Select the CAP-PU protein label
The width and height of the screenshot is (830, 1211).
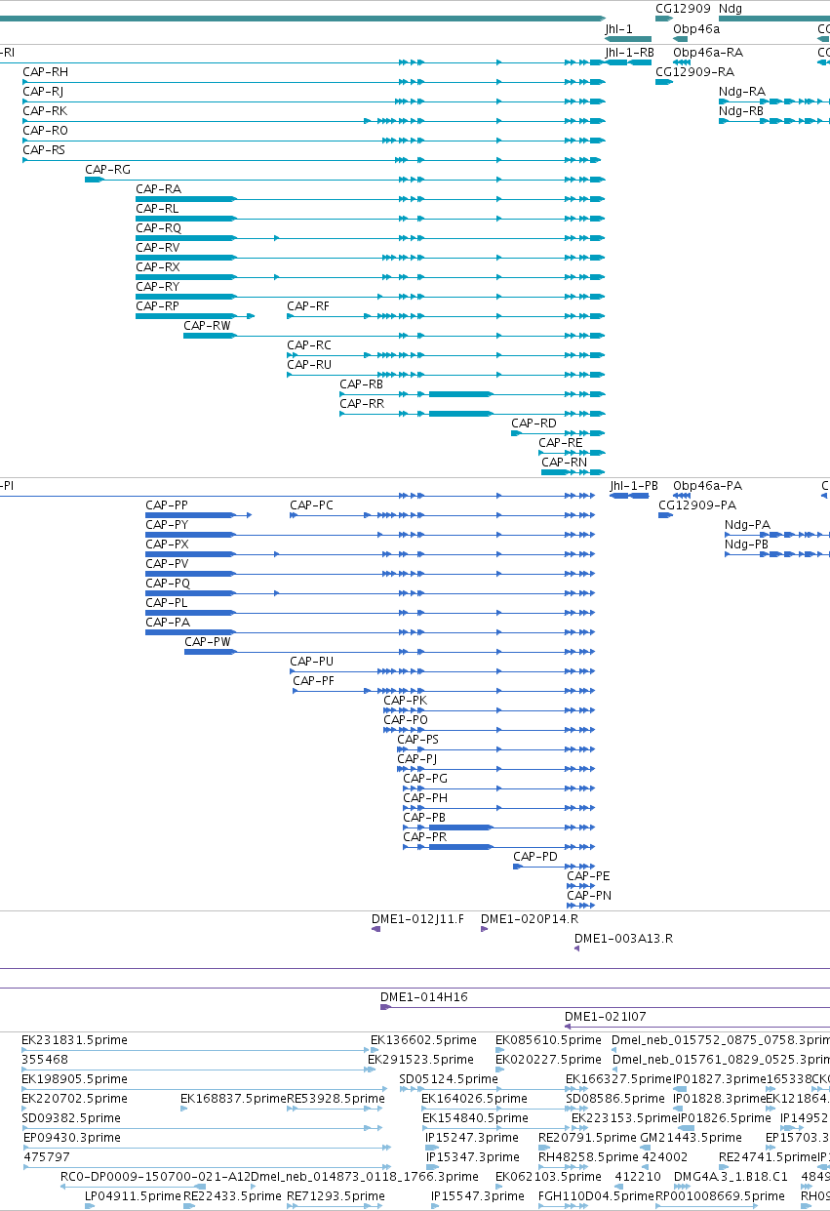pyautogui.click(x=312, y=662)
